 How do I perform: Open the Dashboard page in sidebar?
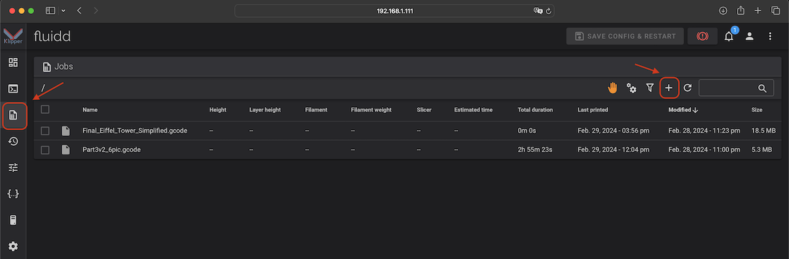point(13,62)
